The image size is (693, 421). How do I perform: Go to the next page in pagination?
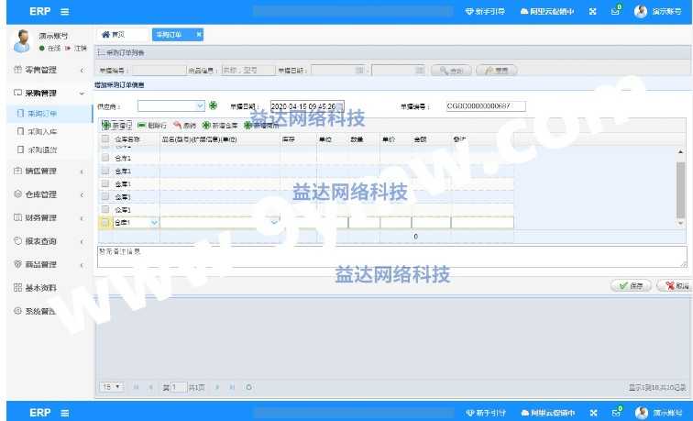[x=217, y=387]
